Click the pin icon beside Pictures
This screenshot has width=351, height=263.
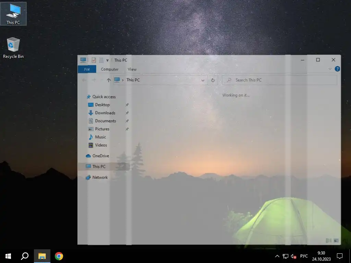coord(127,129)
